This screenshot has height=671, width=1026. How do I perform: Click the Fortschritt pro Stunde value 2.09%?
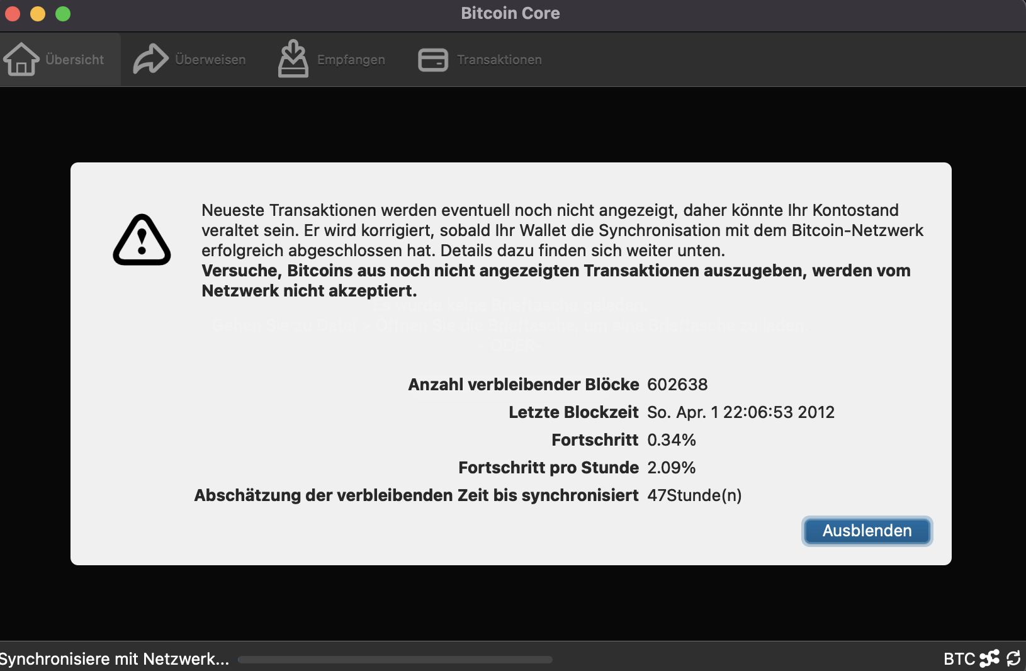click(x=672, y=468)
